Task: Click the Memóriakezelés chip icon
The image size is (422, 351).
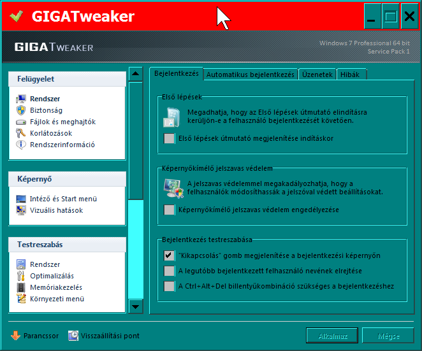Action: click(x=21, y=287)
